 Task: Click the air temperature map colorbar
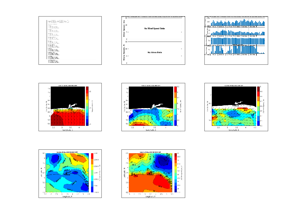(x=176, y=173)
